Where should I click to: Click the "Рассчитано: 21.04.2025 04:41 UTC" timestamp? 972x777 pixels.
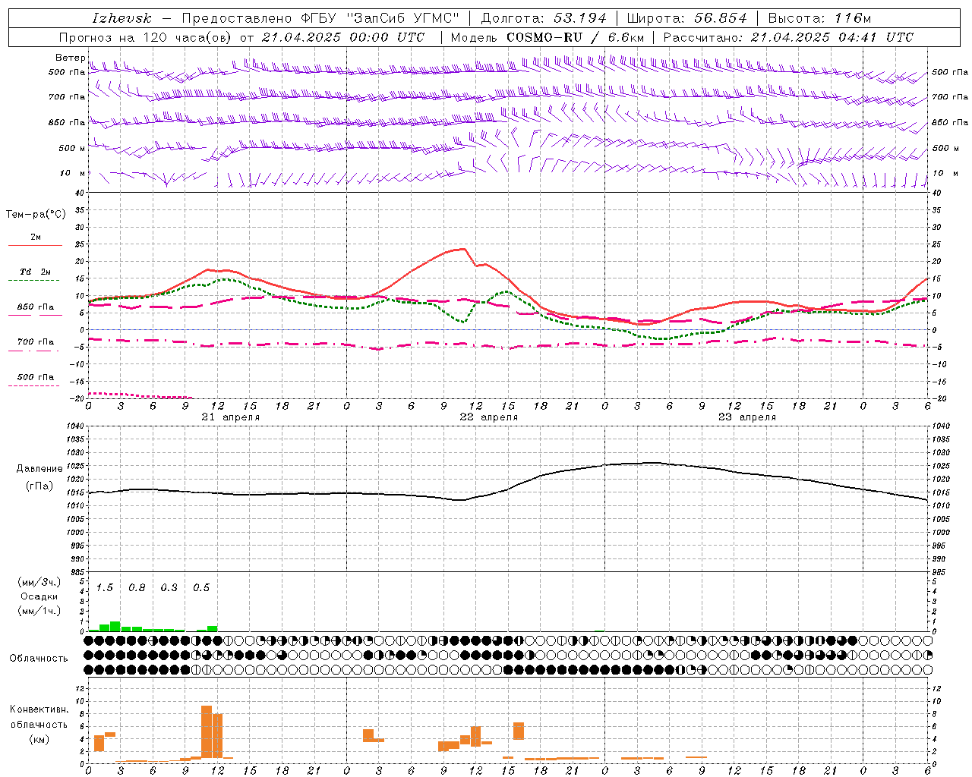tap(788, 37)
